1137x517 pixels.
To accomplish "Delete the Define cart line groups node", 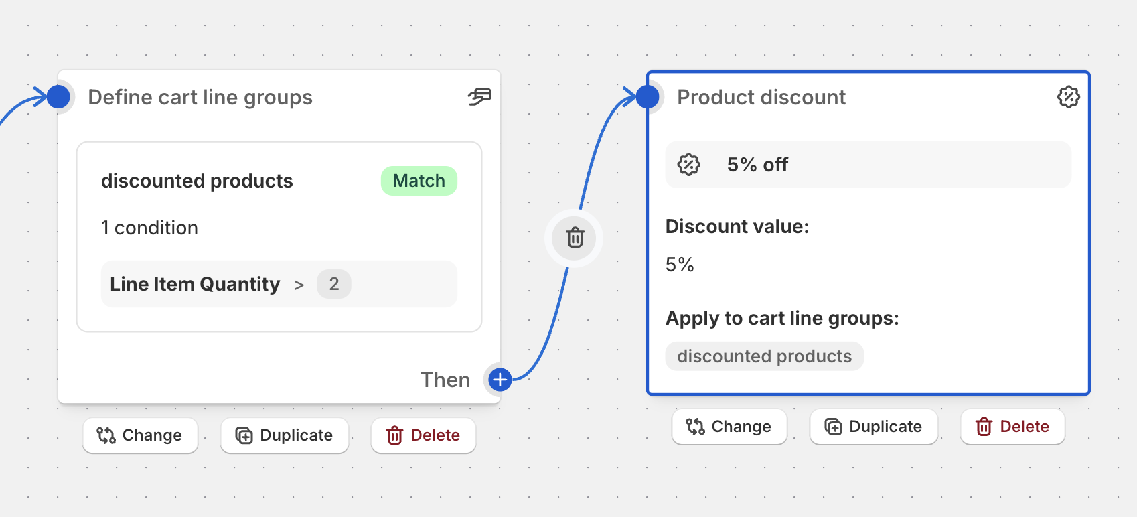I will [423, 435].
